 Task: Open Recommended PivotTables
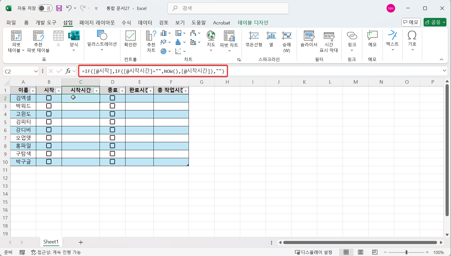click(x=38, y=42)
